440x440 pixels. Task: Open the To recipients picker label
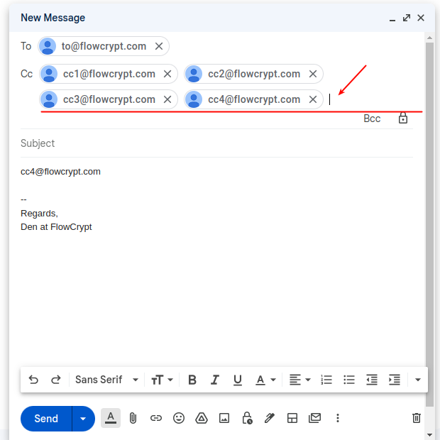[x=26, y=46]
